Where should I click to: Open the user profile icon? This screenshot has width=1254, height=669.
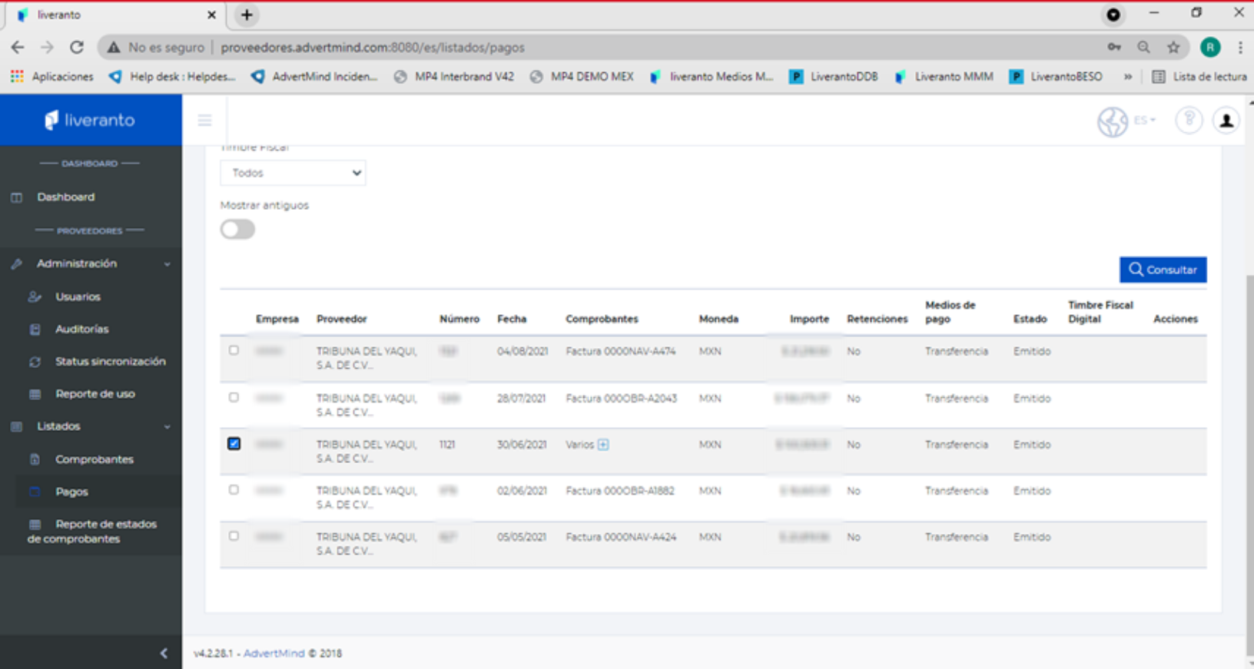1226,121
